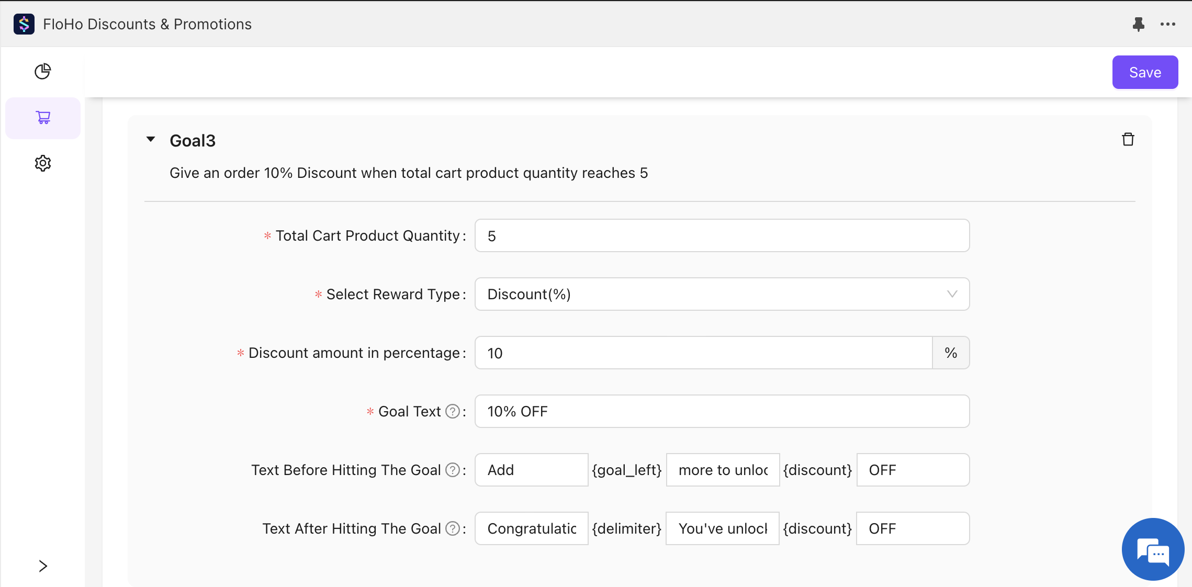Click the 'more to unloc' text field

point(722,470)
